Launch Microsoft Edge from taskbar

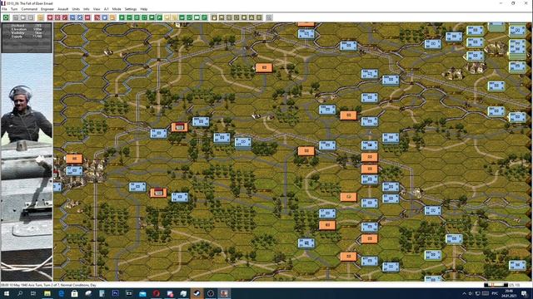pos(61,293)
